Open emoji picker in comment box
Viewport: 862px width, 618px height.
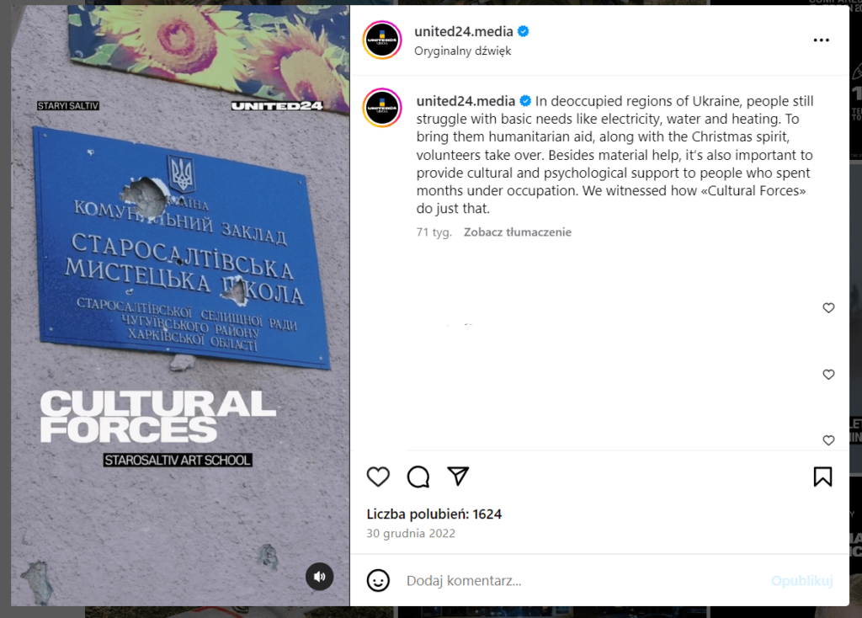[378, 581]
